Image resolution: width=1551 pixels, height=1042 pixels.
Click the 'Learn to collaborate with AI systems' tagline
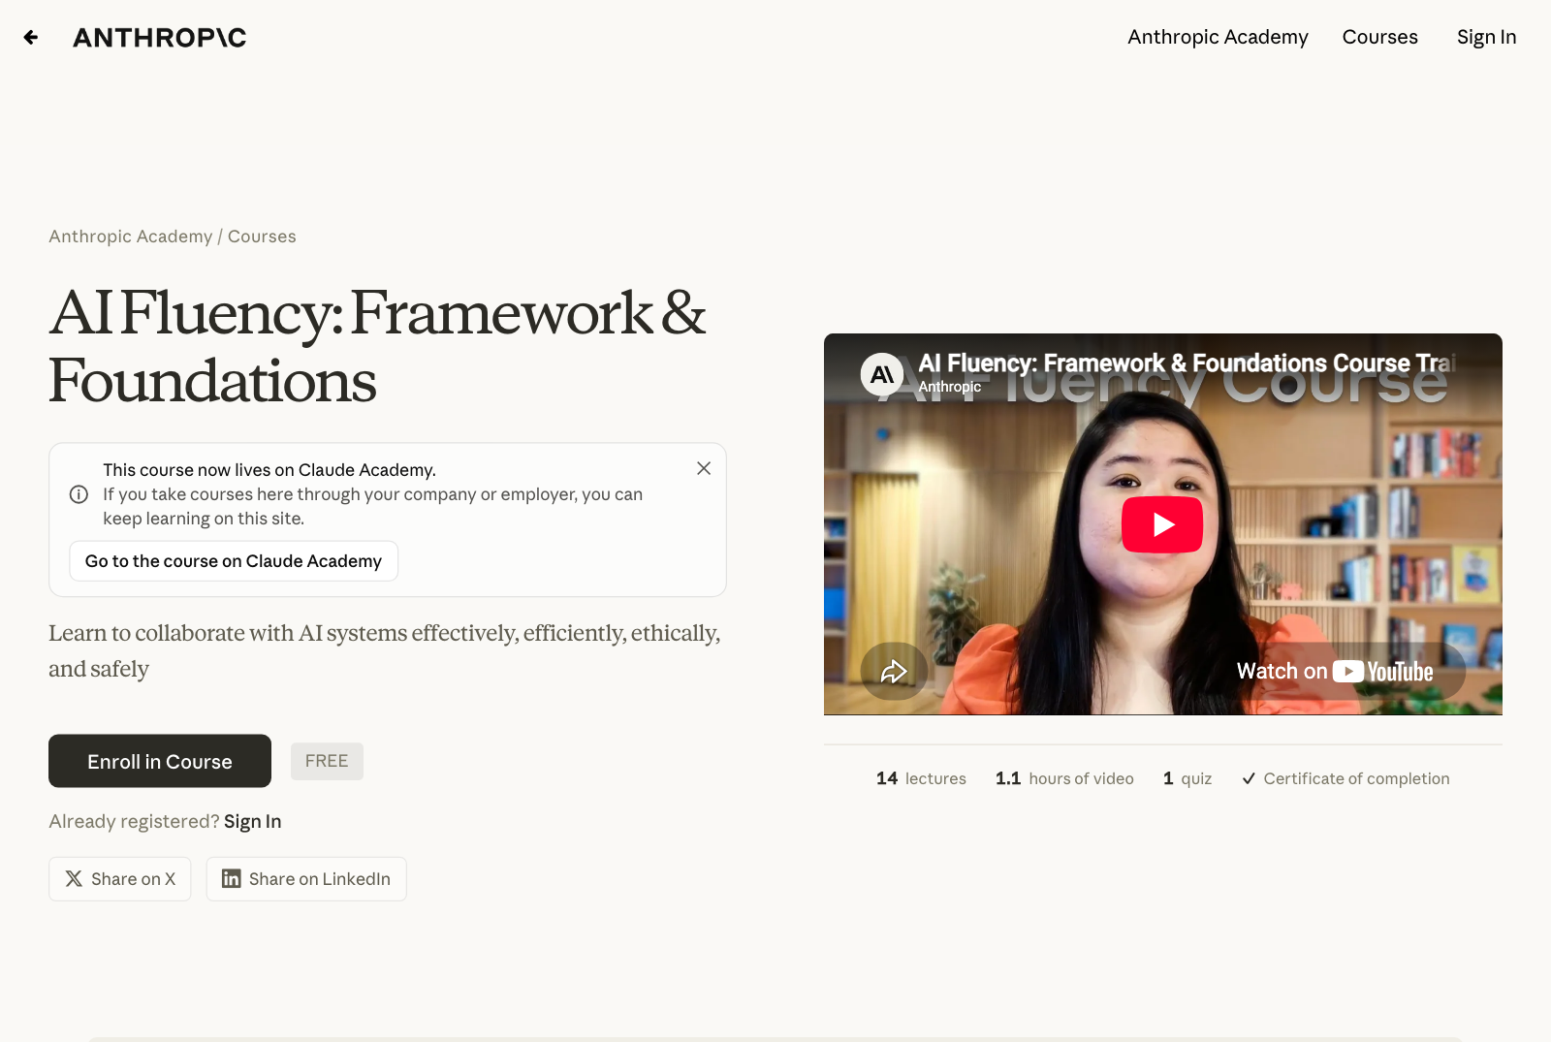click(x=385, y=650)
